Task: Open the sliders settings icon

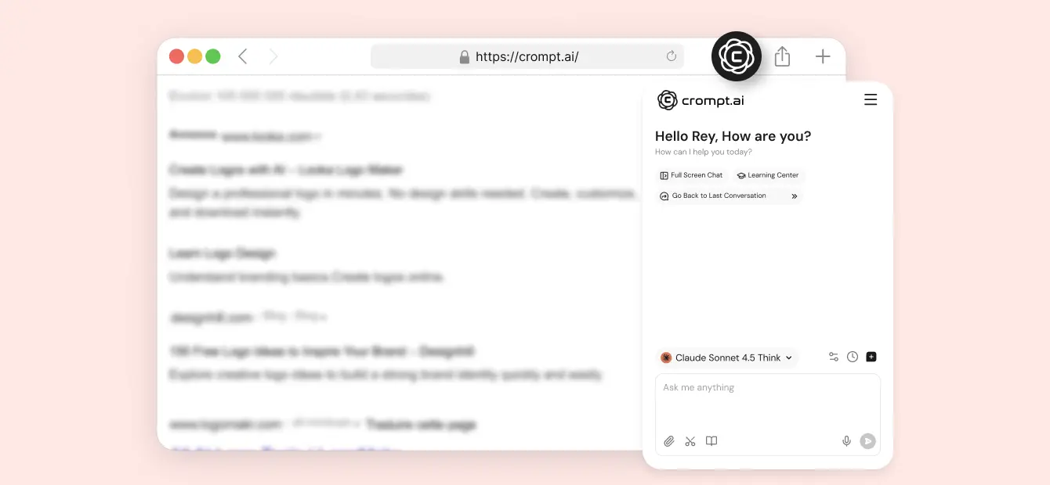Action: coord(834,357)
